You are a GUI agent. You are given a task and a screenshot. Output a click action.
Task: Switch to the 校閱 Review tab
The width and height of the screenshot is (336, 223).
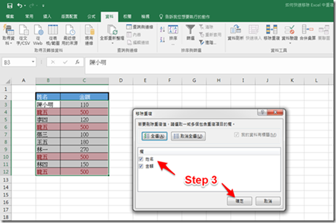pos(127,17)
